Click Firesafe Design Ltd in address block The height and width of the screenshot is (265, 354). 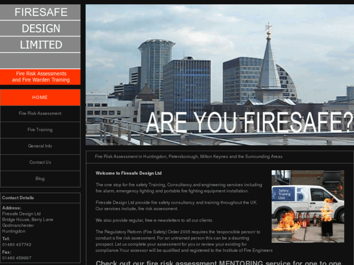coord(21,214)
